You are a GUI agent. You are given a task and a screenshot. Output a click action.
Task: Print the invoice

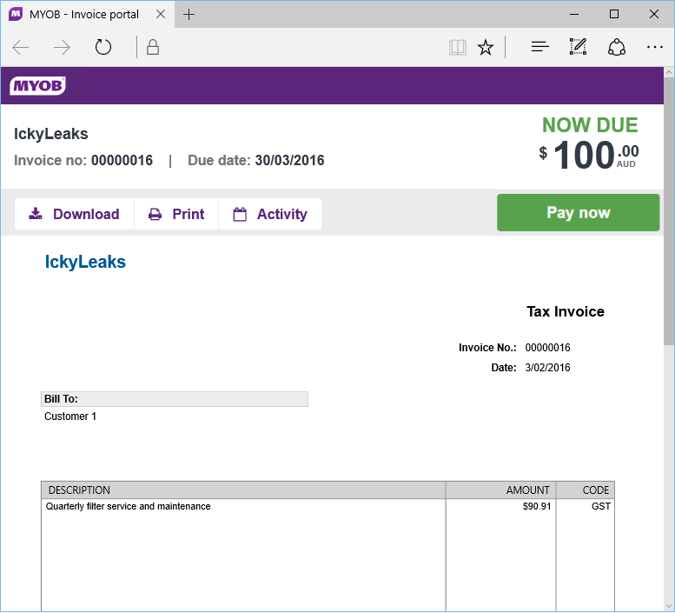pyautogui.click(x=176, y=214)
